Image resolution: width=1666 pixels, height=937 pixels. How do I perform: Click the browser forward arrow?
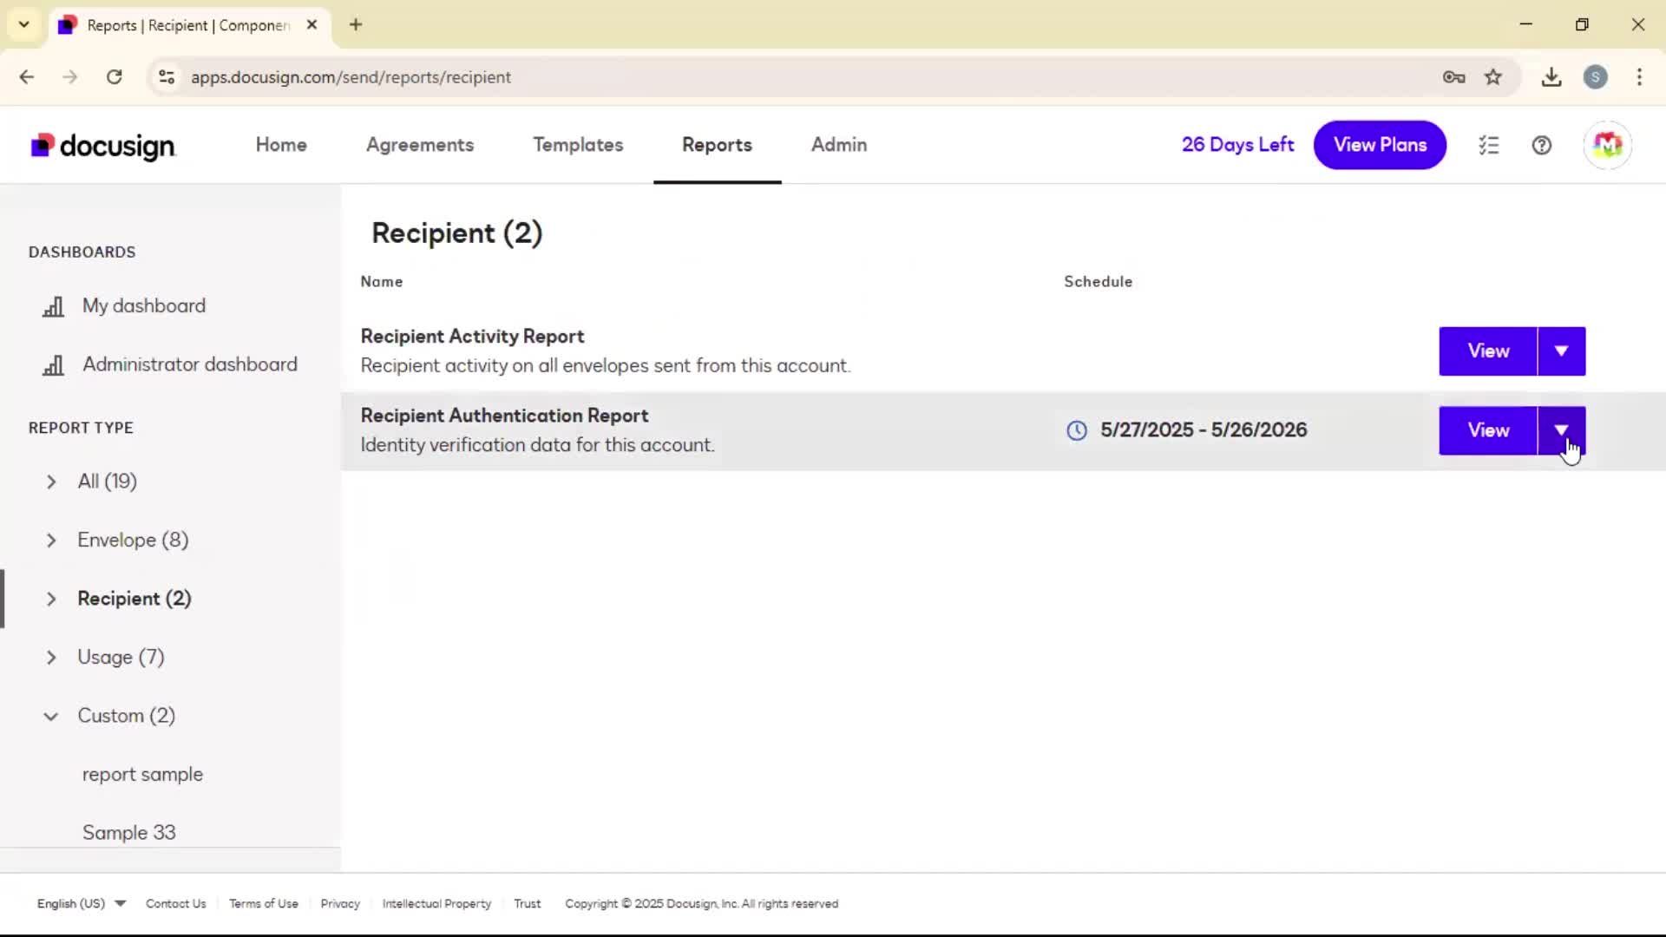pyautogui.click(x=70, y=77)
